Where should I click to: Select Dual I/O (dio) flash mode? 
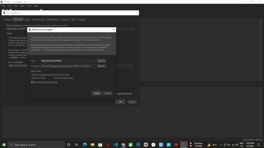[38, 78]
